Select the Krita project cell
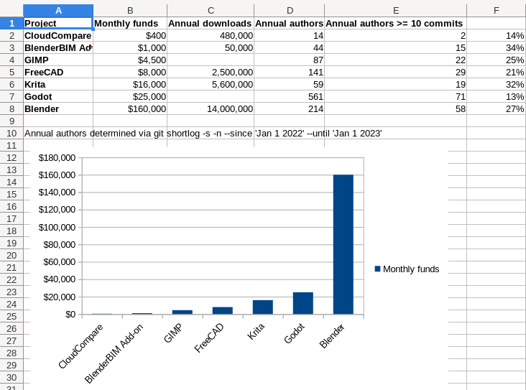The height and width of the screenshot is (390, 526). (x=58, y=85)
